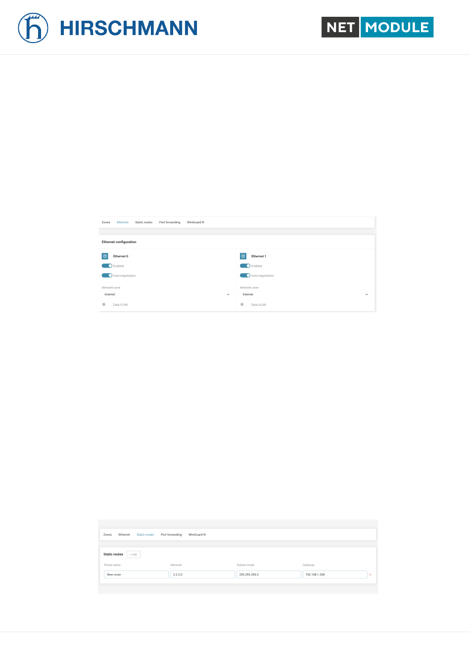Enable Data VLAN for Ethernet 0
This screenshot has width=470, height=665.
[104, 304]
